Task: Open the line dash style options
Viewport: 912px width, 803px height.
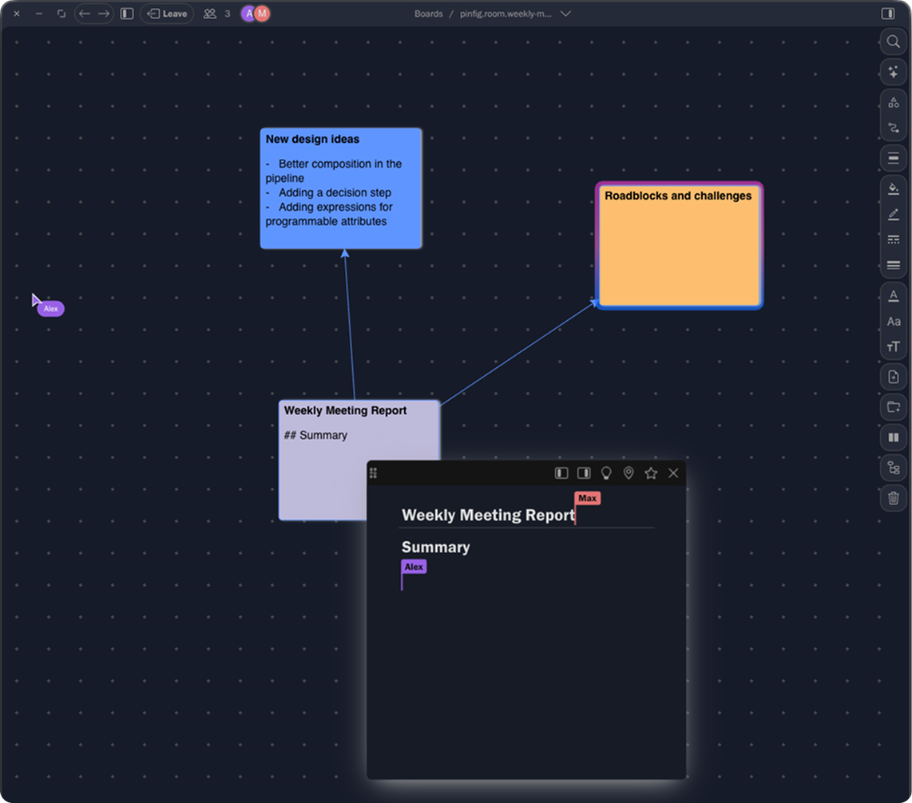Action: 893,239
